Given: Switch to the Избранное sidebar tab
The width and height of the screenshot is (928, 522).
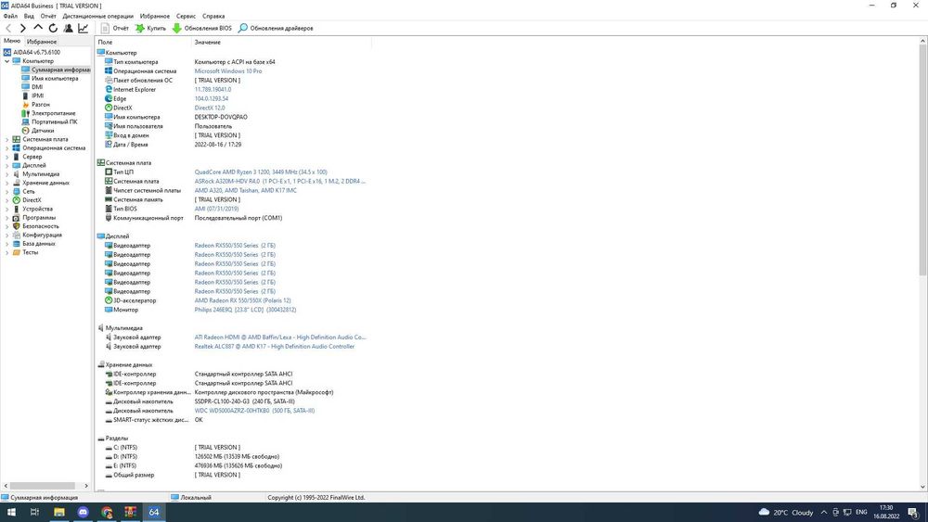Looking at the screenshot, I should click(42, 42).
